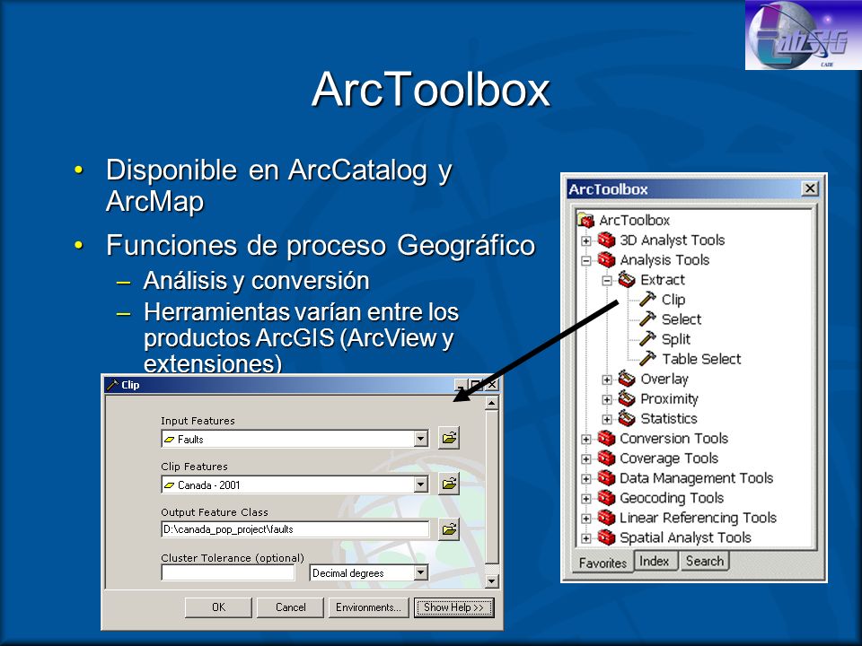
Task: Click the hammer icon in Clip title bar
Action: [113, 385]
